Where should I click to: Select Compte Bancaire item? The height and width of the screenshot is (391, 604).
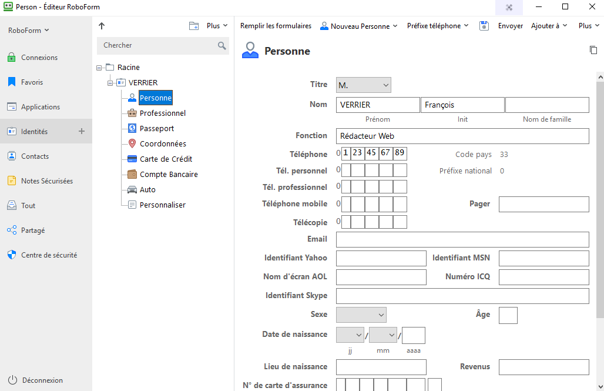coord(163,174)
